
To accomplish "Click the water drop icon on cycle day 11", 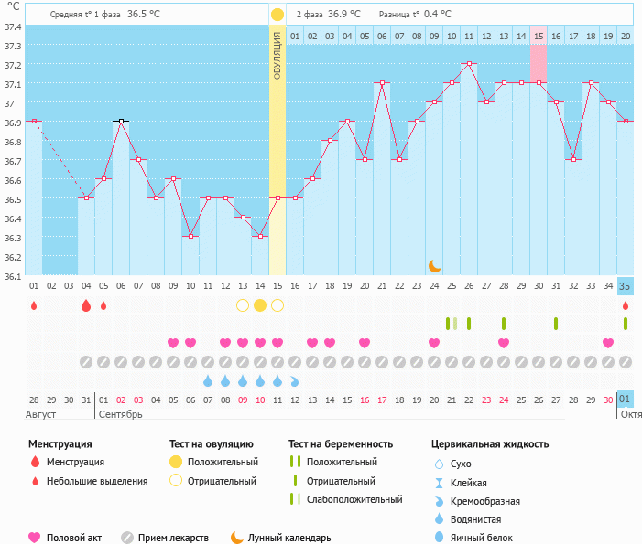I will pyautogui.click(x=208, y=380).
